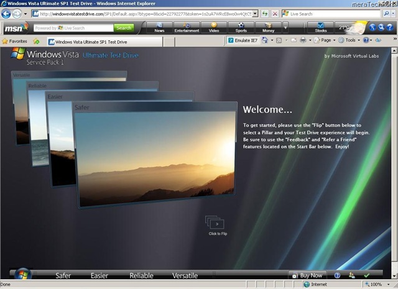Open the command bar Help menu icon
The width and height of the screenshot is (398, 289).
click(367, 40)
